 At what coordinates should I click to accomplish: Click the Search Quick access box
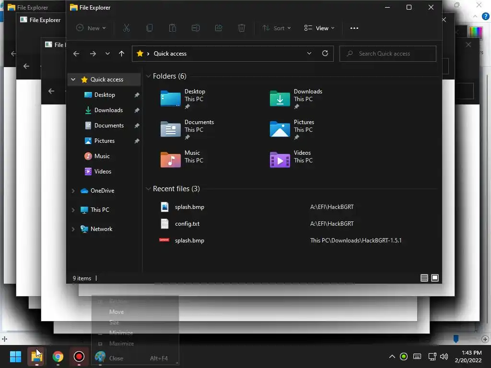pos(387,54)
